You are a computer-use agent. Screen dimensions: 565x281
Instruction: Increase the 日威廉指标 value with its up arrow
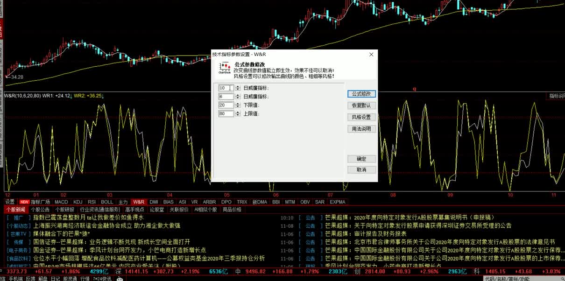point(238,86)
